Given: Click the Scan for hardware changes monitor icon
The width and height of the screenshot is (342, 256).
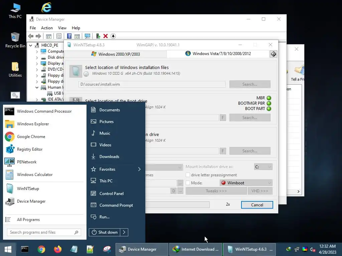Looking at the screenshot, I should point(88,36).
